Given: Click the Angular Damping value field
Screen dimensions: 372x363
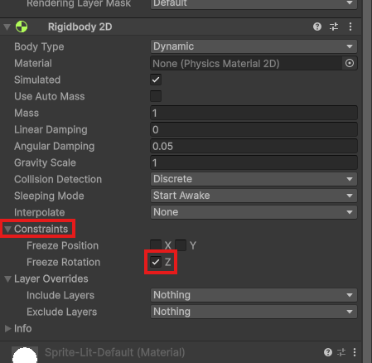Looking at the screenshot, I should pyautogui.click(x=254, y=146).
